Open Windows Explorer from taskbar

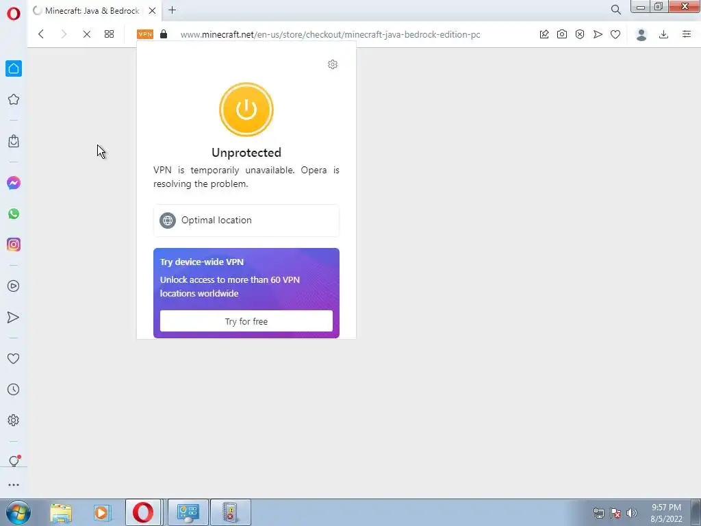point(61,513)
